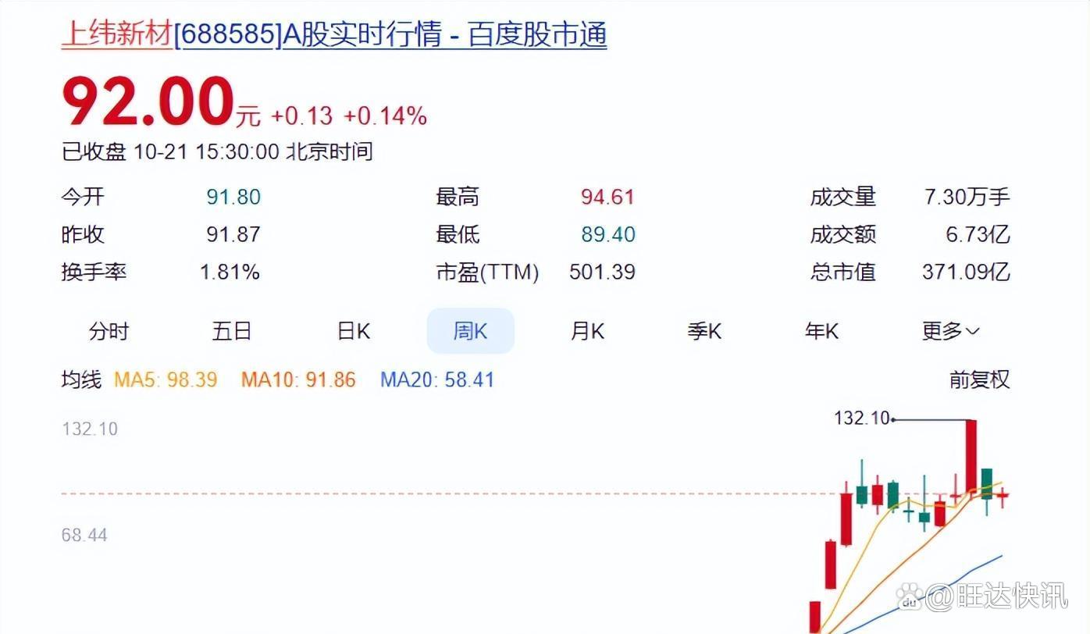1090x634 pixels.
Task: Select the currently active 周K tab
Action: click(470, 331)
